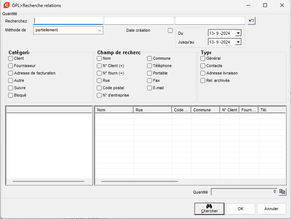Image resolution: width=291 pixels, height=219 pixels.
Task: Enable the Commune checkbox
Action: click(x=150, y=59)
